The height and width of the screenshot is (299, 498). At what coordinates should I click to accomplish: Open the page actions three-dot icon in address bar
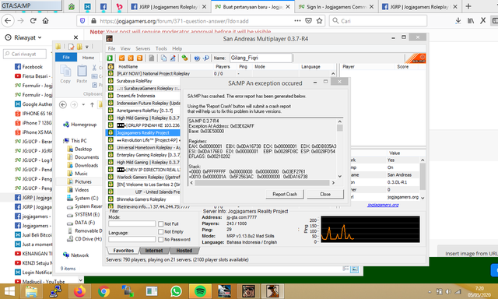tap(297, 21)
